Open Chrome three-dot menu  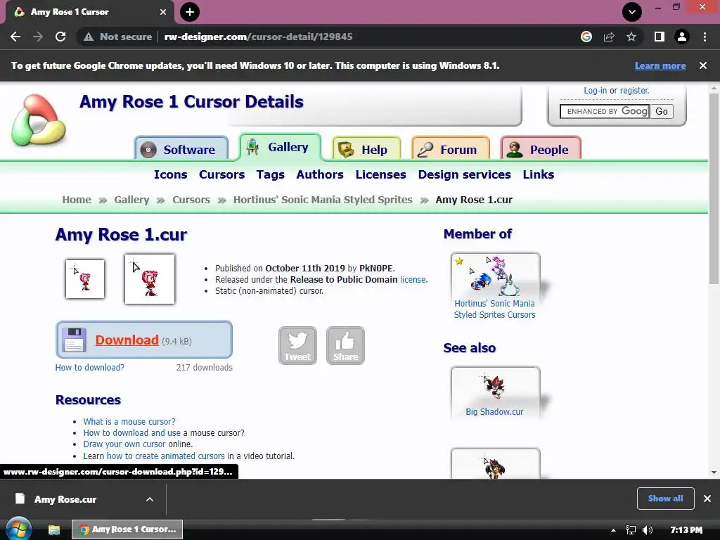705,37
